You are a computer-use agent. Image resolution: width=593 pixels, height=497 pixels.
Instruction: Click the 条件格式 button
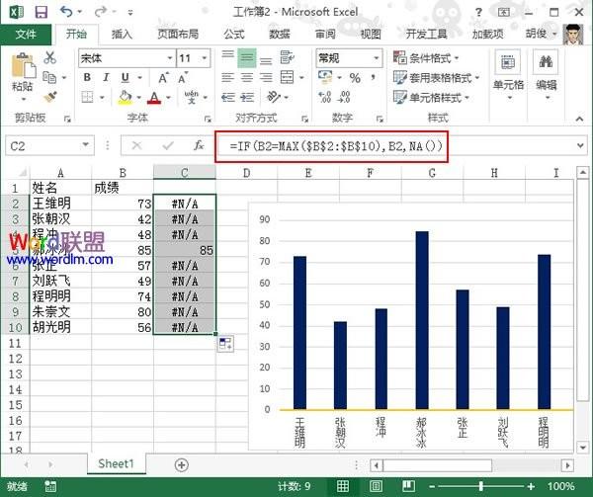tap(436, 58)
